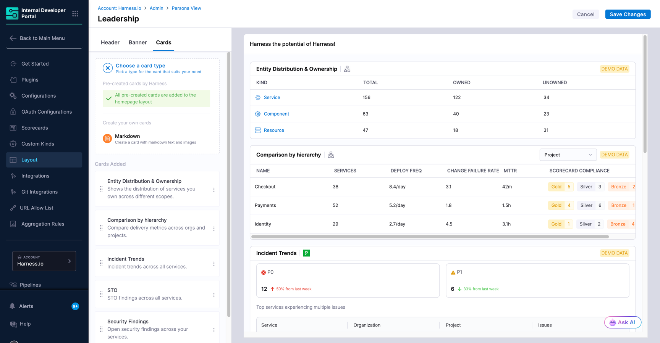Click the orange Markdown card icon
660x343 pixels.
click(107, 138)
